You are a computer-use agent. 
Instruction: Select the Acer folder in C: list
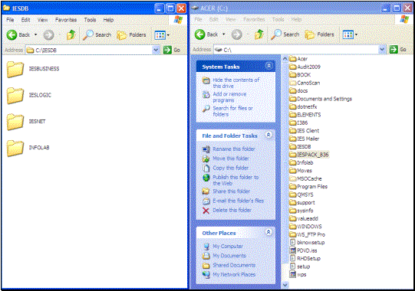click(298, 59)
